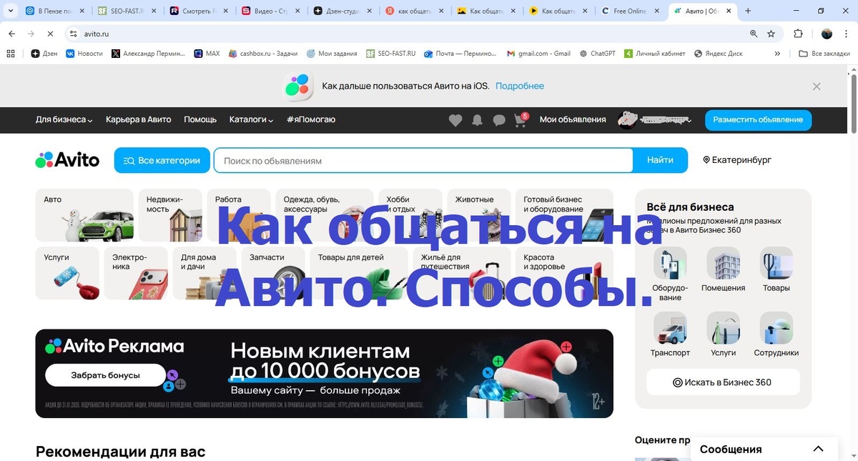Open the ChatGPT bookmark
The image size is (858, 461).
tap(598, 53)
